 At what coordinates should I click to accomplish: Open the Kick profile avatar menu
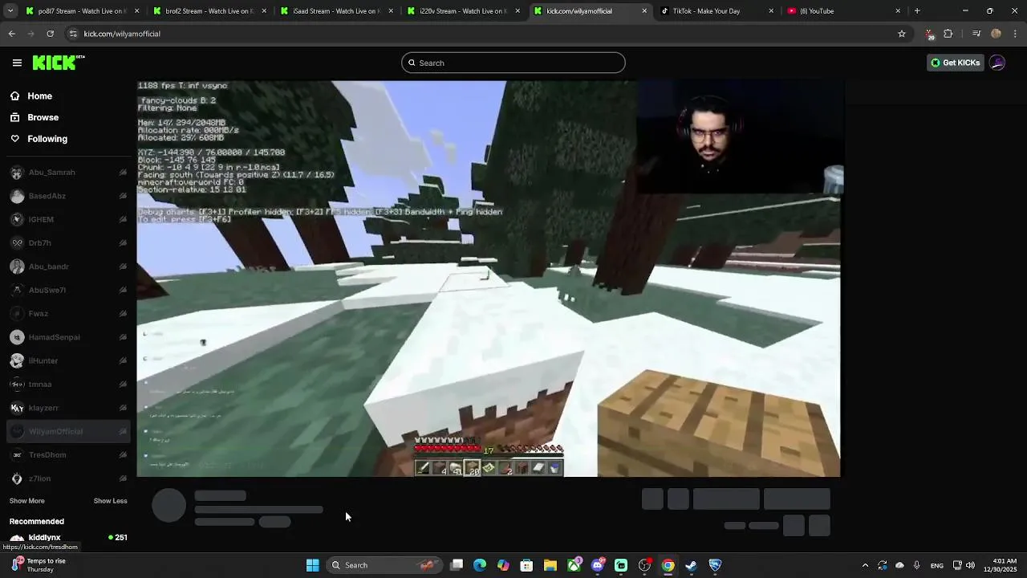[997, 63]
